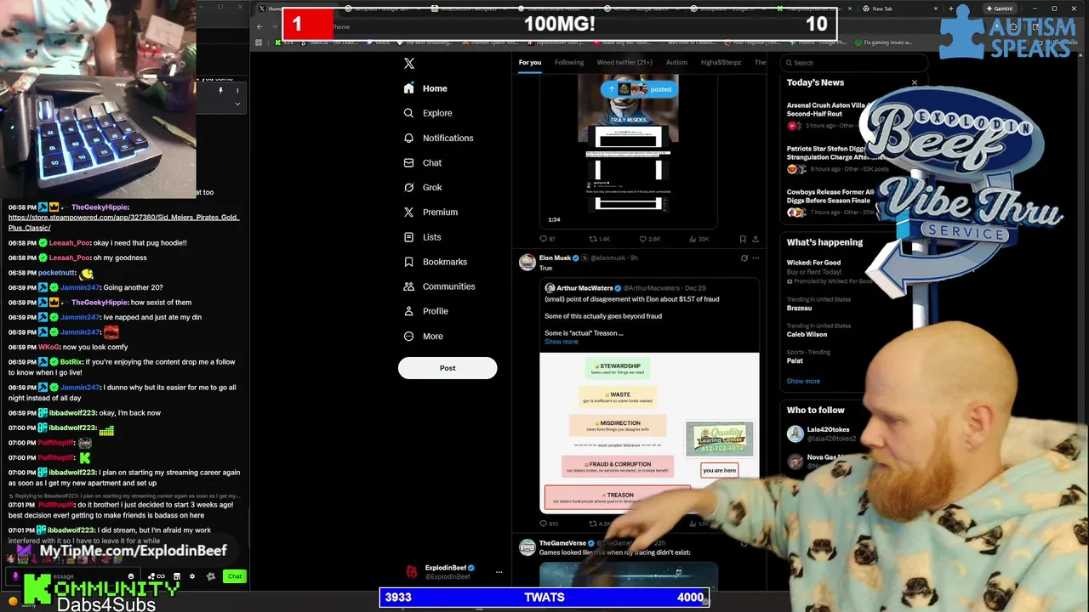1089x612 pixels.
Task: Open Premium in the X sidebar
Action: pos(430,212)
